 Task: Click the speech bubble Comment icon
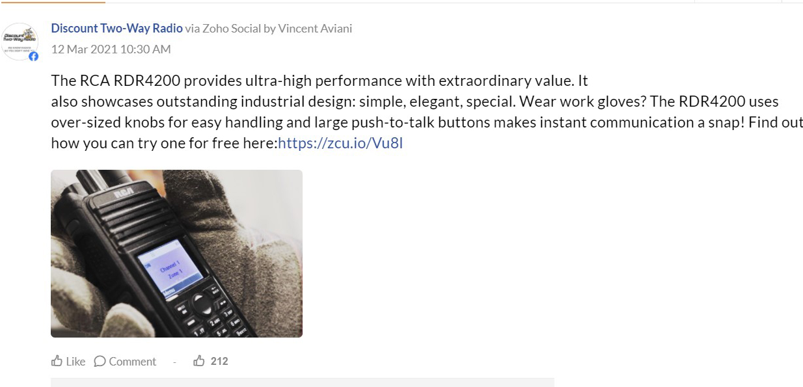100,361
